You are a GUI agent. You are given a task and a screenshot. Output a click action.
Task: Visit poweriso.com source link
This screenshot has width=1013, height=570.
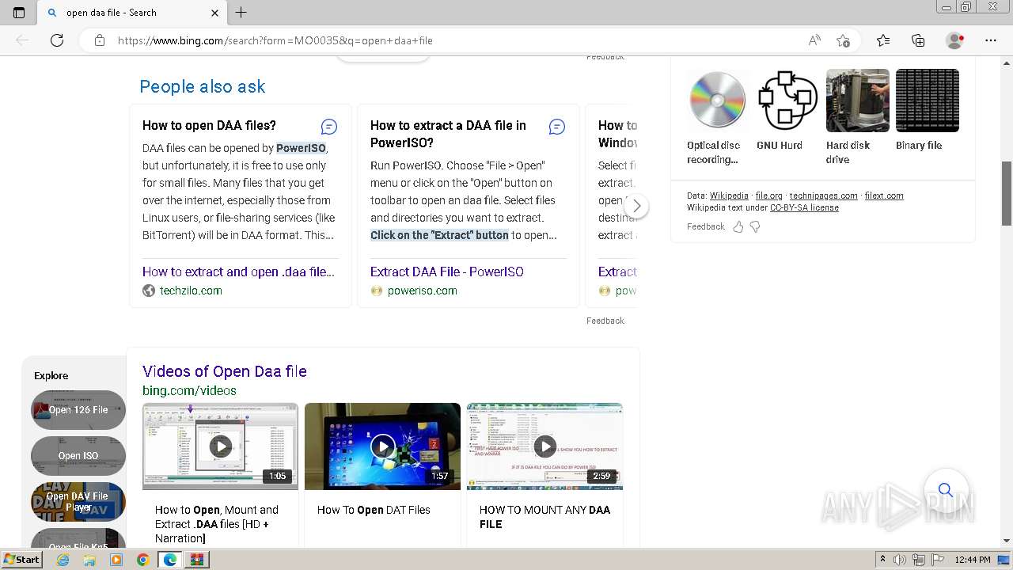pos(423,291)
